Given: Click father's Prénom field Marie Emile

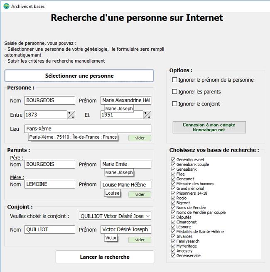Looking at the screenshot, I should (126, 164).
